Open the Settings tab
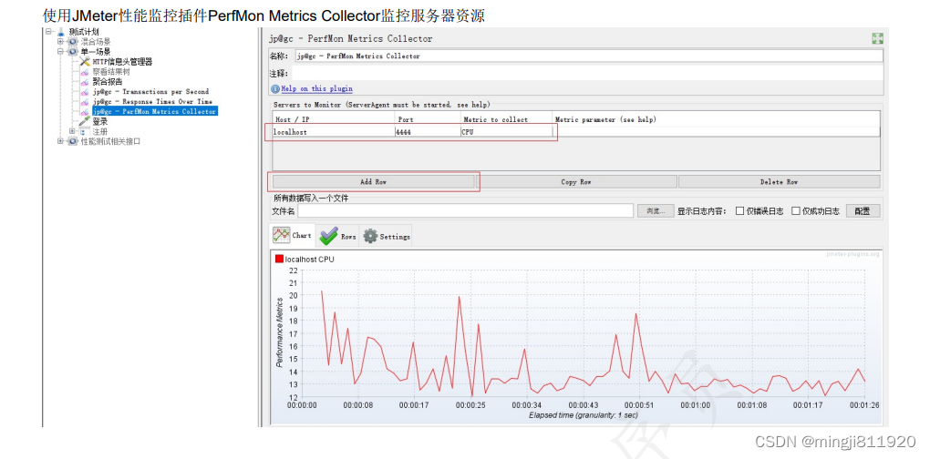This screenshot has height=459, width=930. [x=386, y=236]
